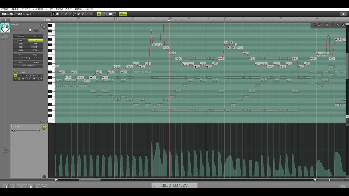Select output channel 8
The height and width of the screenshot is (196, 349).
click(x=41, y=75)
